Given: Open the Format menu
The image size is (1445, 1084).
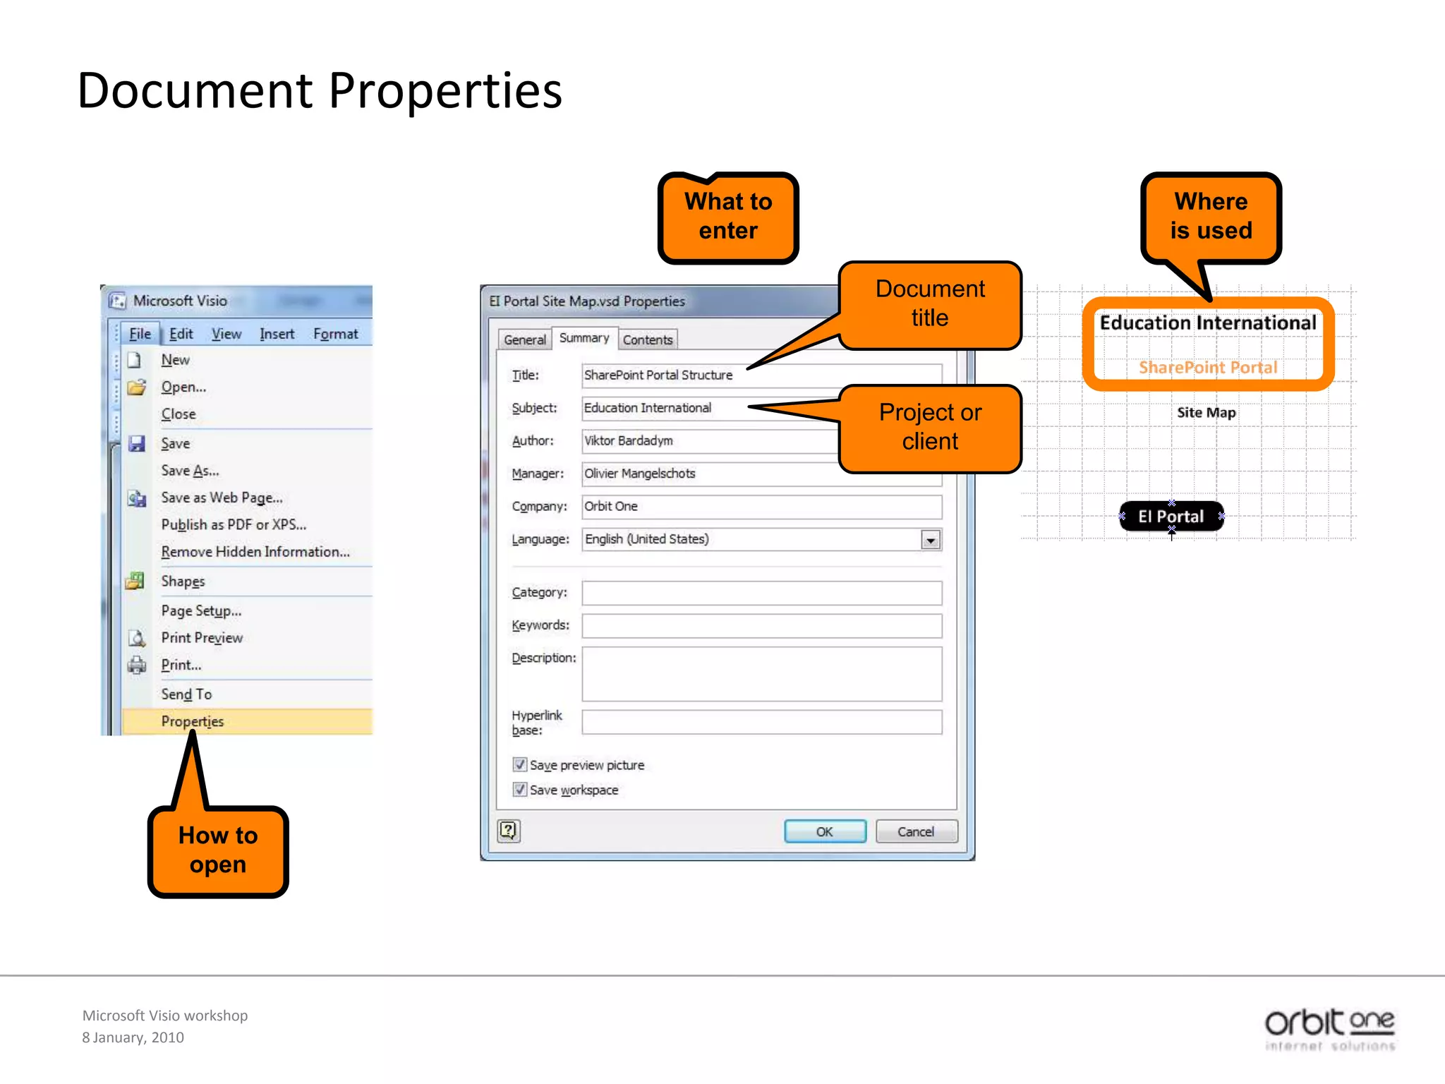Looking at the screenshot, I should [335, 334].
